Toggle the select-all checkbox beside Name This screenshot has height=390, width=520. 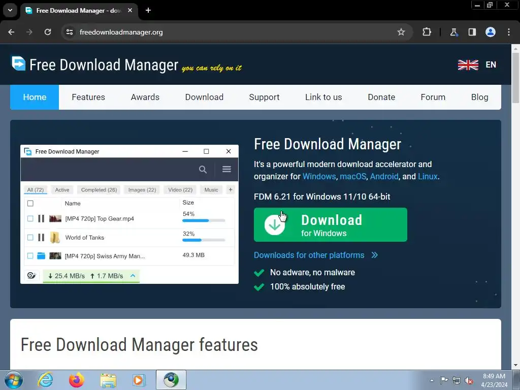tap(30, 203)
